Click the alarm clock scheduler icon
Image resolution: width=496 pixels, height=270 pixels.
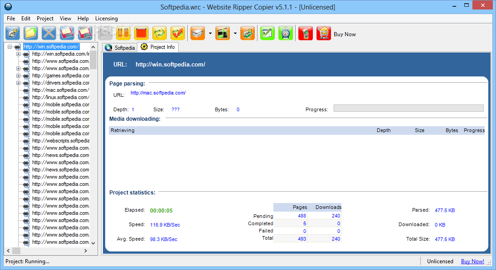pyautogui.click(x=285, y=33)
